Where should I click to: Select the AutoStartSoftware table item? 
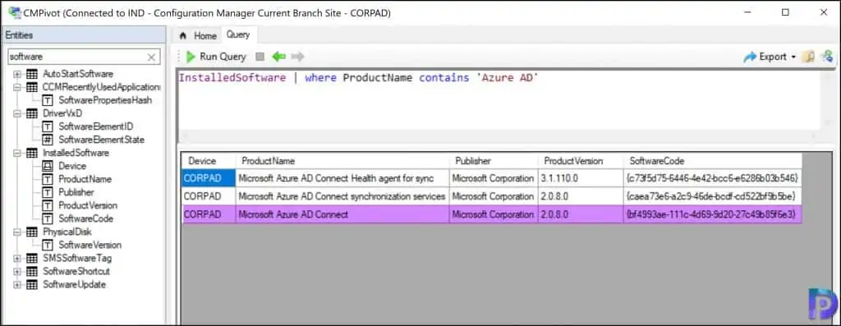pyautogui.click(x=78, y=74)
